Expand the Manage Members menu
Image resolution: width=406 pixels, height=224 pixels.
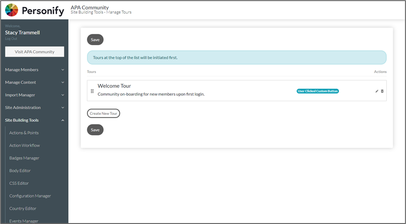pyautogui.click(x=34, y=70)
